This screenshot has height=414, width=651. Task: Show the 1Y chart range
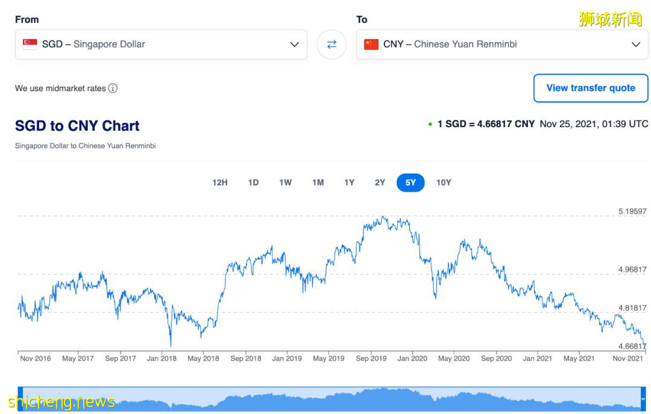[x=350, y=183]
